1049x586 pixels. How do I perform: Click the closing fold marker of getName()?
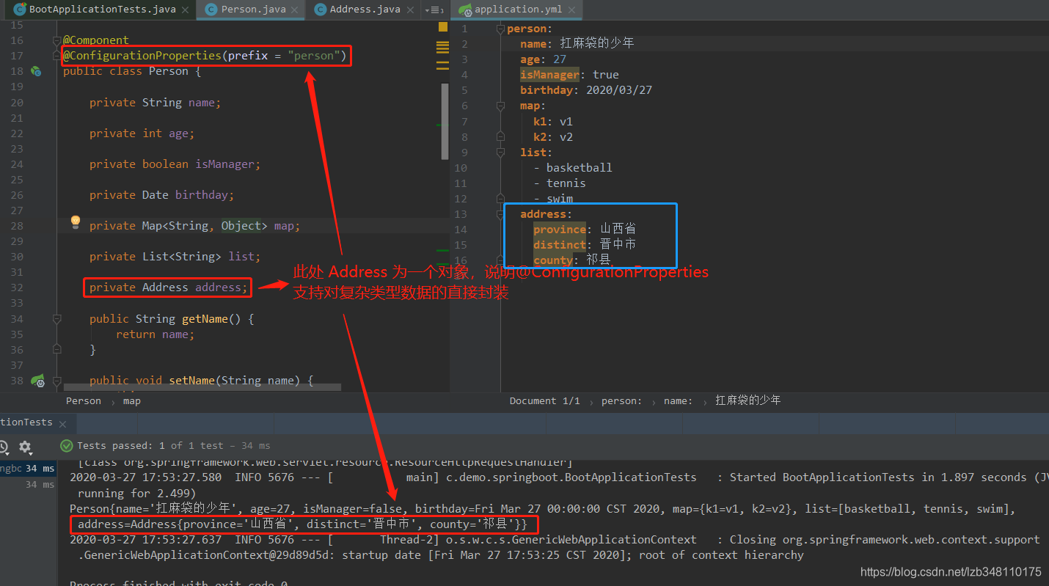[56, 350]
